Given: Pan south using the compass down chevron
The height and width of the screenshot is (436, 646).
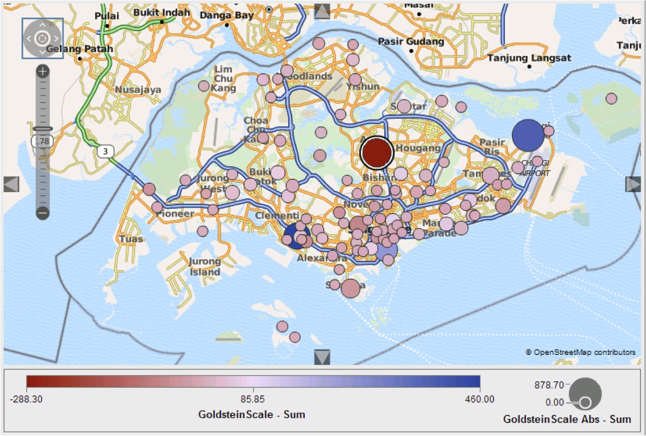Looking at the screenshot, I should pos(43,52).
